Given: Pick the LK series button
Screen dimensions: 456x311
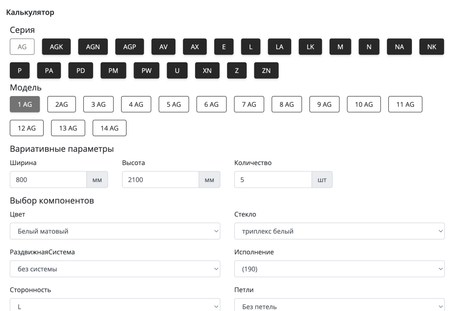Looking at the screenshot, I should tap(310, 47).
